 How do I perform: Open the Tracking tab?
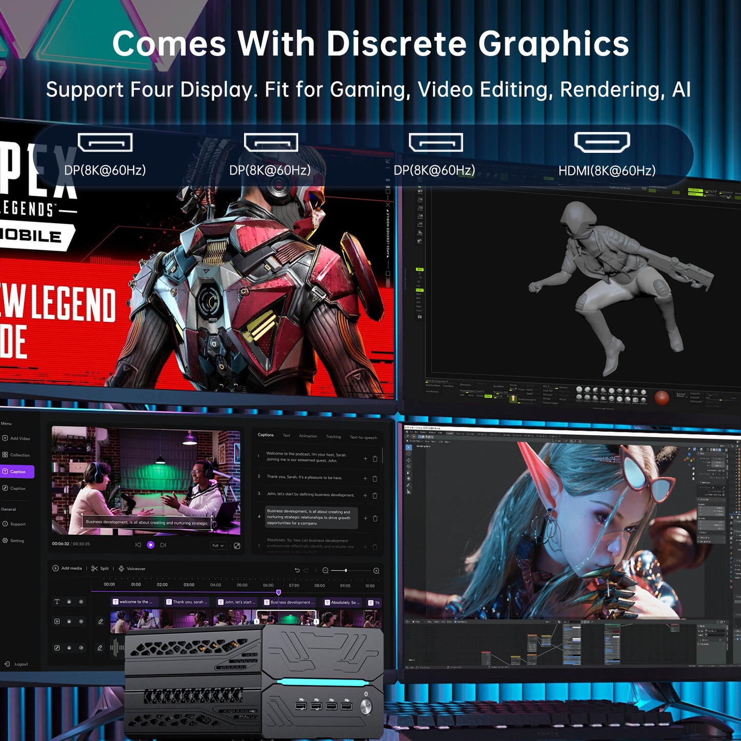click(x=333, y=436)
